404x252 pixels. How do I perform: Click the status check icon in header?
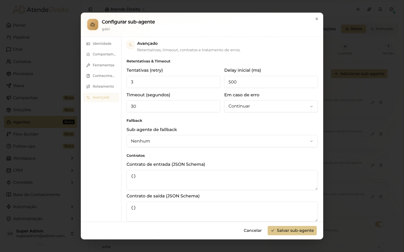pyautogui.click(x=391, y=9)
